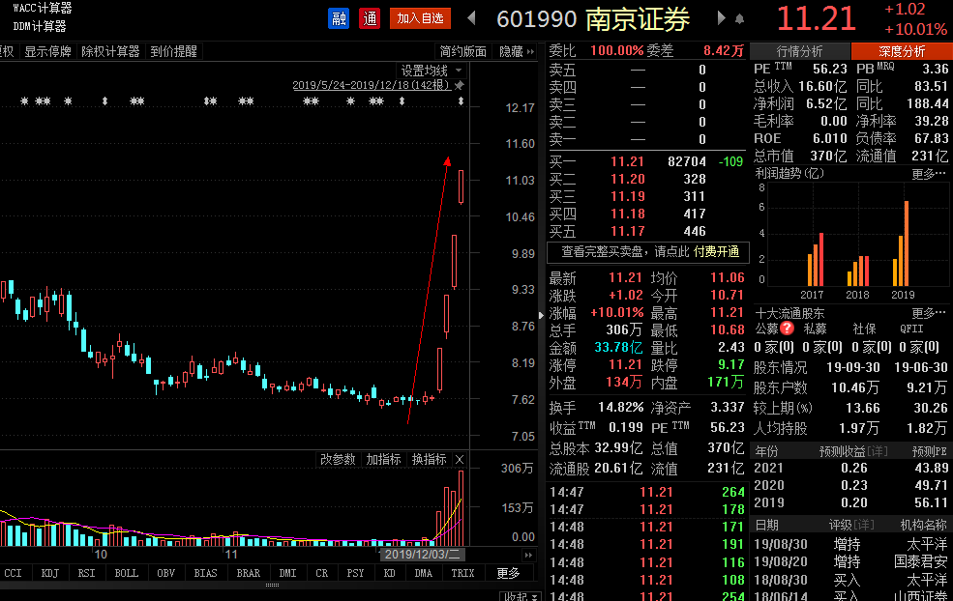Image resolution: width=953 pixels, height=601 pixels.
Task: Click 付费开通 to view full order book
Action: 717,251
